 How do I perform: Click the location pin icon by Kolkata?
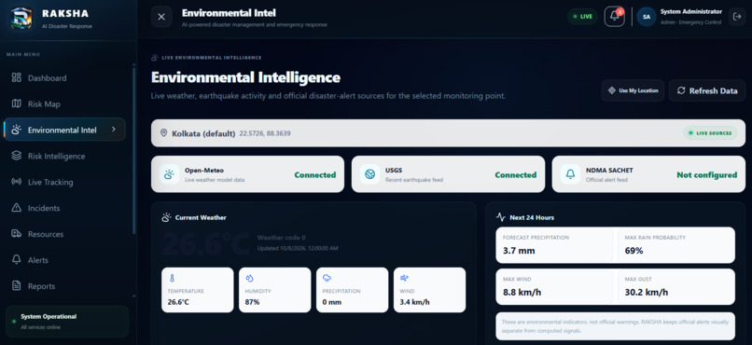coord(163,132)
